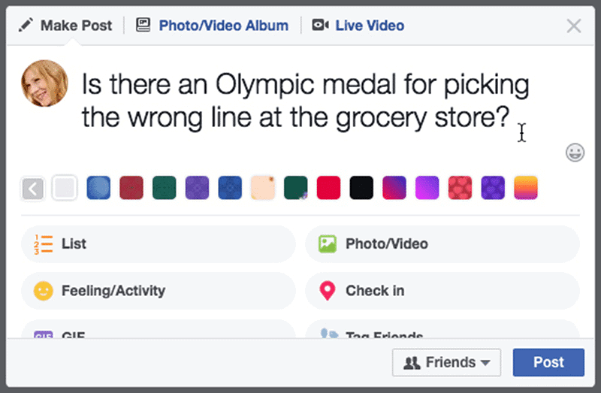Select the plain white background swatch
Viewport: 601px width, 393px height.
coord(65,188)
